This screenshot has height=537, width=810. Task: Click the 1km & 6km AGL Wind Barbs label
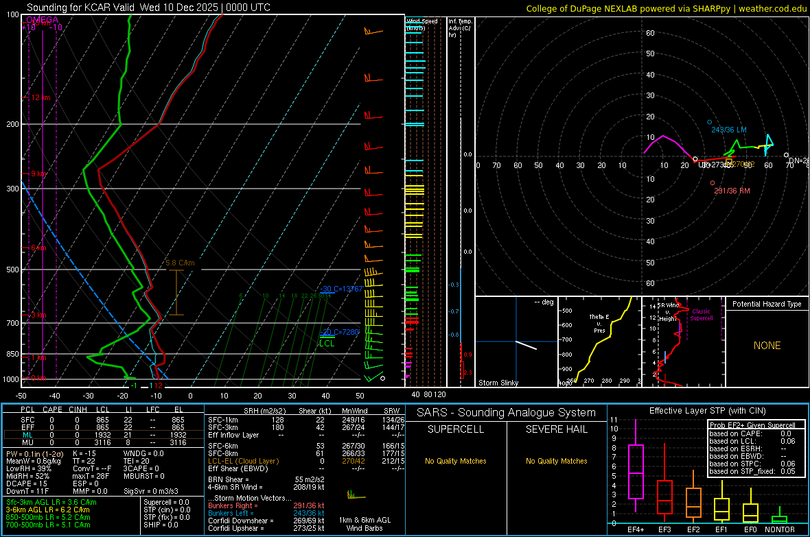pos(364,524)
